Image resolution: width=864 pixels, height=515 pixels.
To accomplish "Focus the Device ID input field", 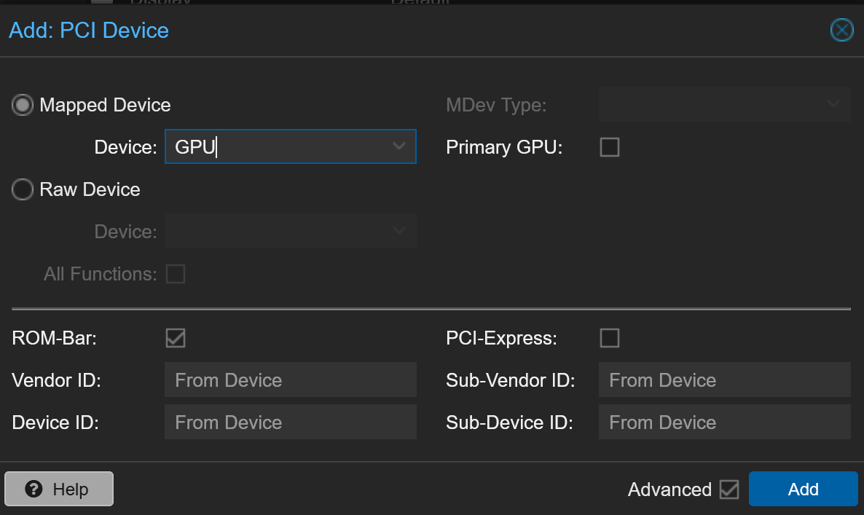I will [290, 422].
